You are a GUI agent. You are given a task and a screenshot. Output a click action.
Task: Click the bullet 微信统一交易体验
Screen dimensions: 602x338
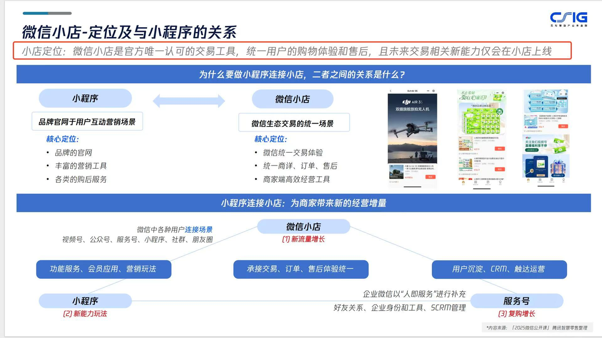(293, 153)
